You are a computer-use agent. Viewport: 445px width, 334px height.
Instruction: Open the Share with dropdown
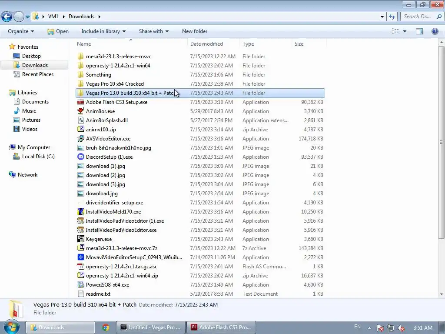click(x=153, y=31)
